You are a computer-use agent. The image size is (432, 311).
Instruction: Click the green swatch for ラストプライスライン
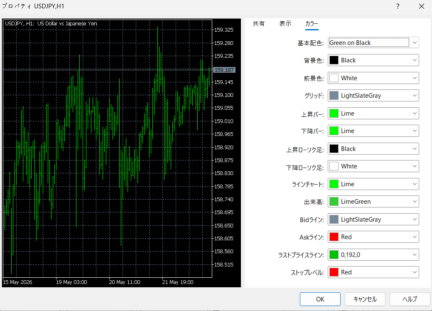point(334,255)
